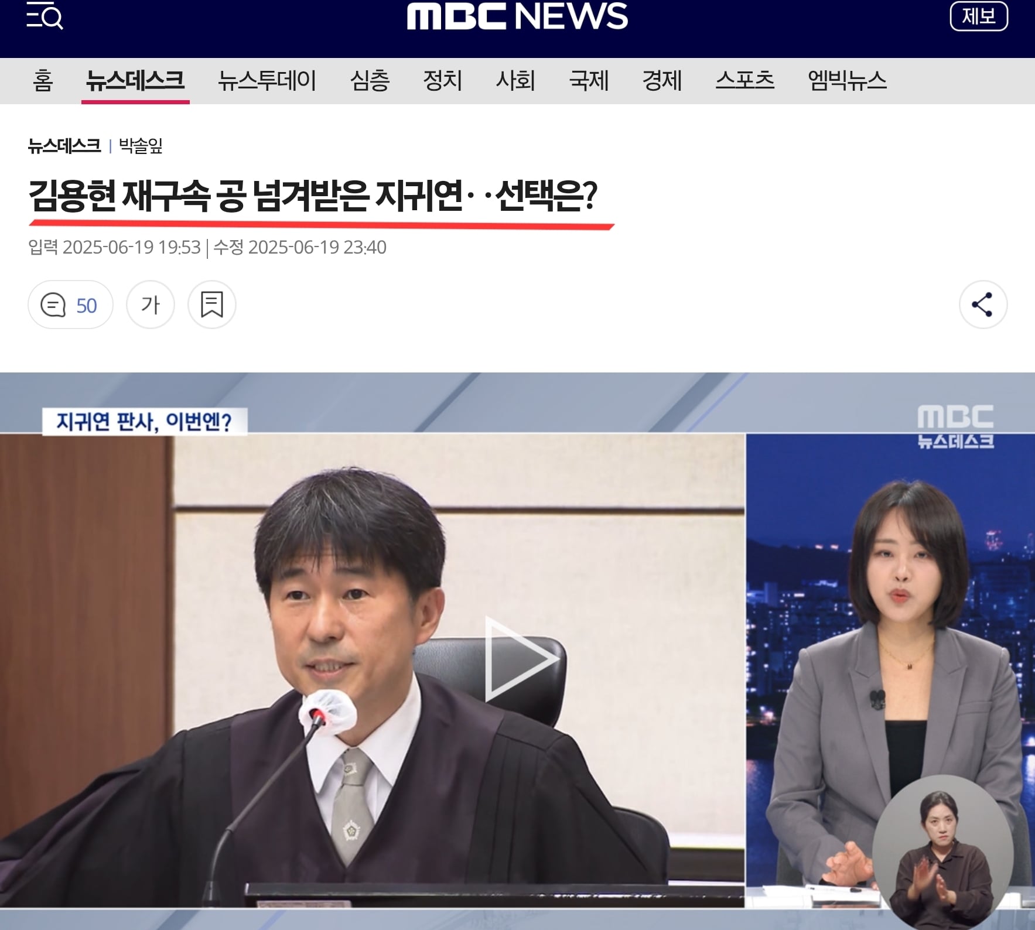Open the 국제 section tab

pyautogui.click(x=589, y=80)
